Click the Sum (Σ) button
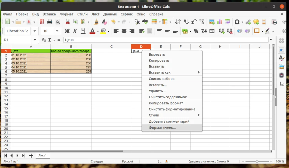 tap(50, 40)
